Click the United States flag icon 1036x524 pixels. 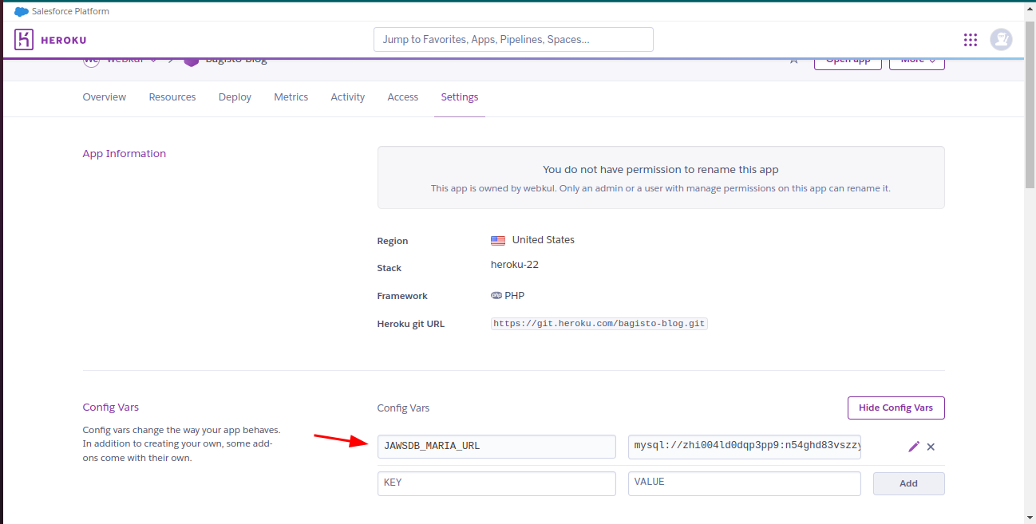tap(498, 240)
